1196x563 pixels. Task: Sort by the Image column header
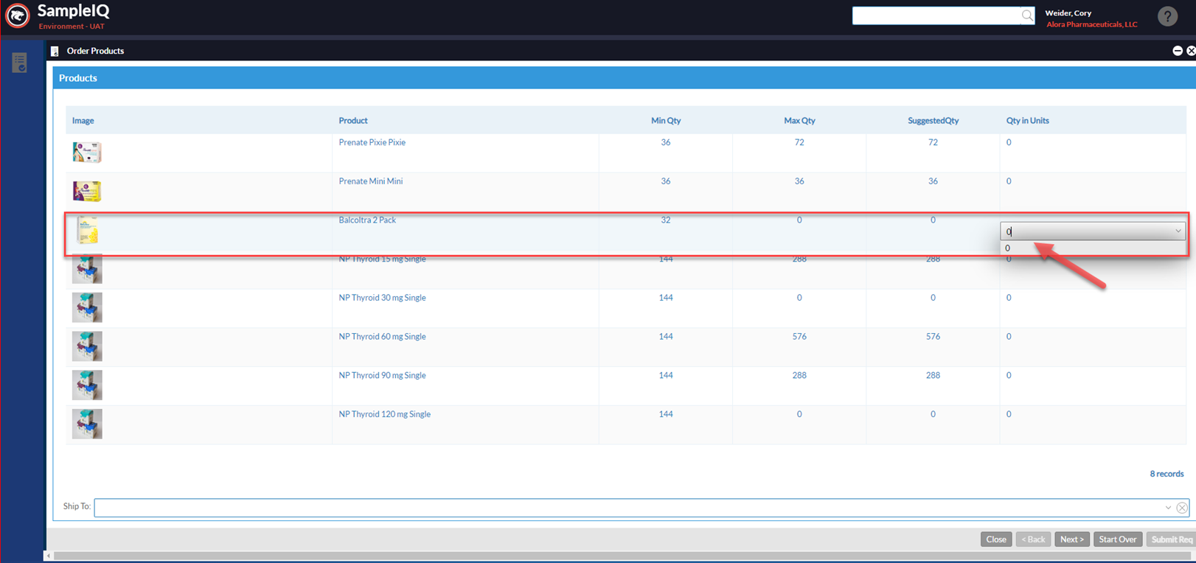tap(83, 121)
